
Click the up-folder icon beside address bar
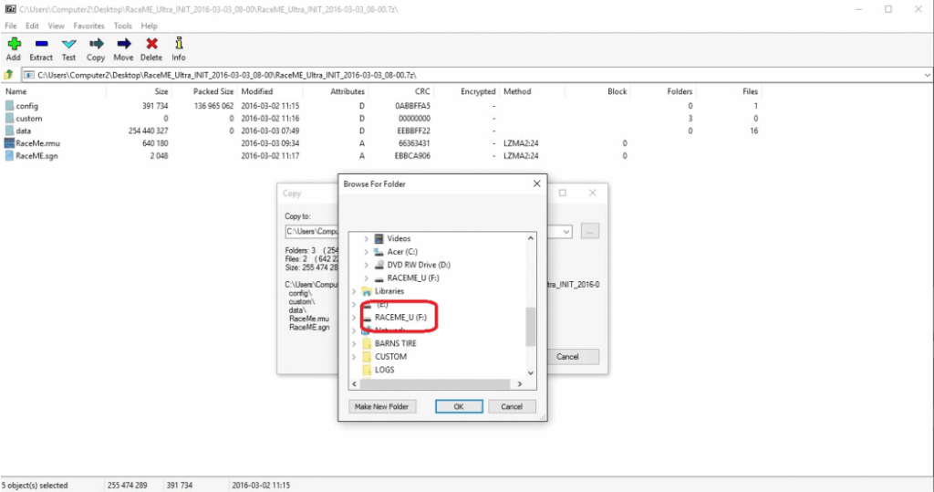tap(9, 75)
